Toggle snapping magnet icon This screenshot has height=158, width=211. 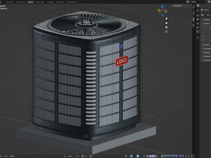point(83,156)
